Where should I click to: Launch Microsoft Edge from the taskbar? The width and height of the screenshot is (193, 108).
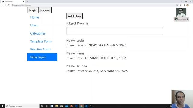click(76, 106)
